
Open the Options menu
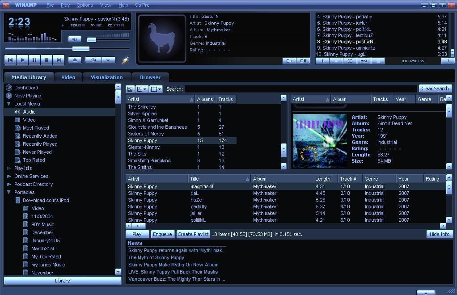coord(84,5)
